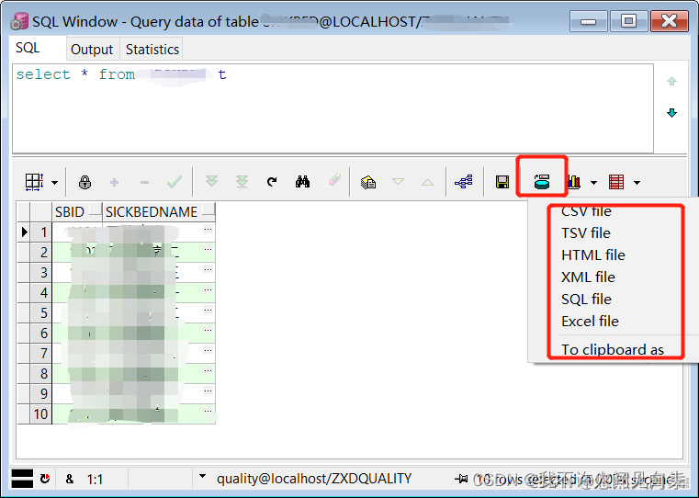The width and height of the screenshot is (699, 498).
Task: Click the quality@localhost/ZXDQUALITY connection text
Action: click(x=314, y=479)
